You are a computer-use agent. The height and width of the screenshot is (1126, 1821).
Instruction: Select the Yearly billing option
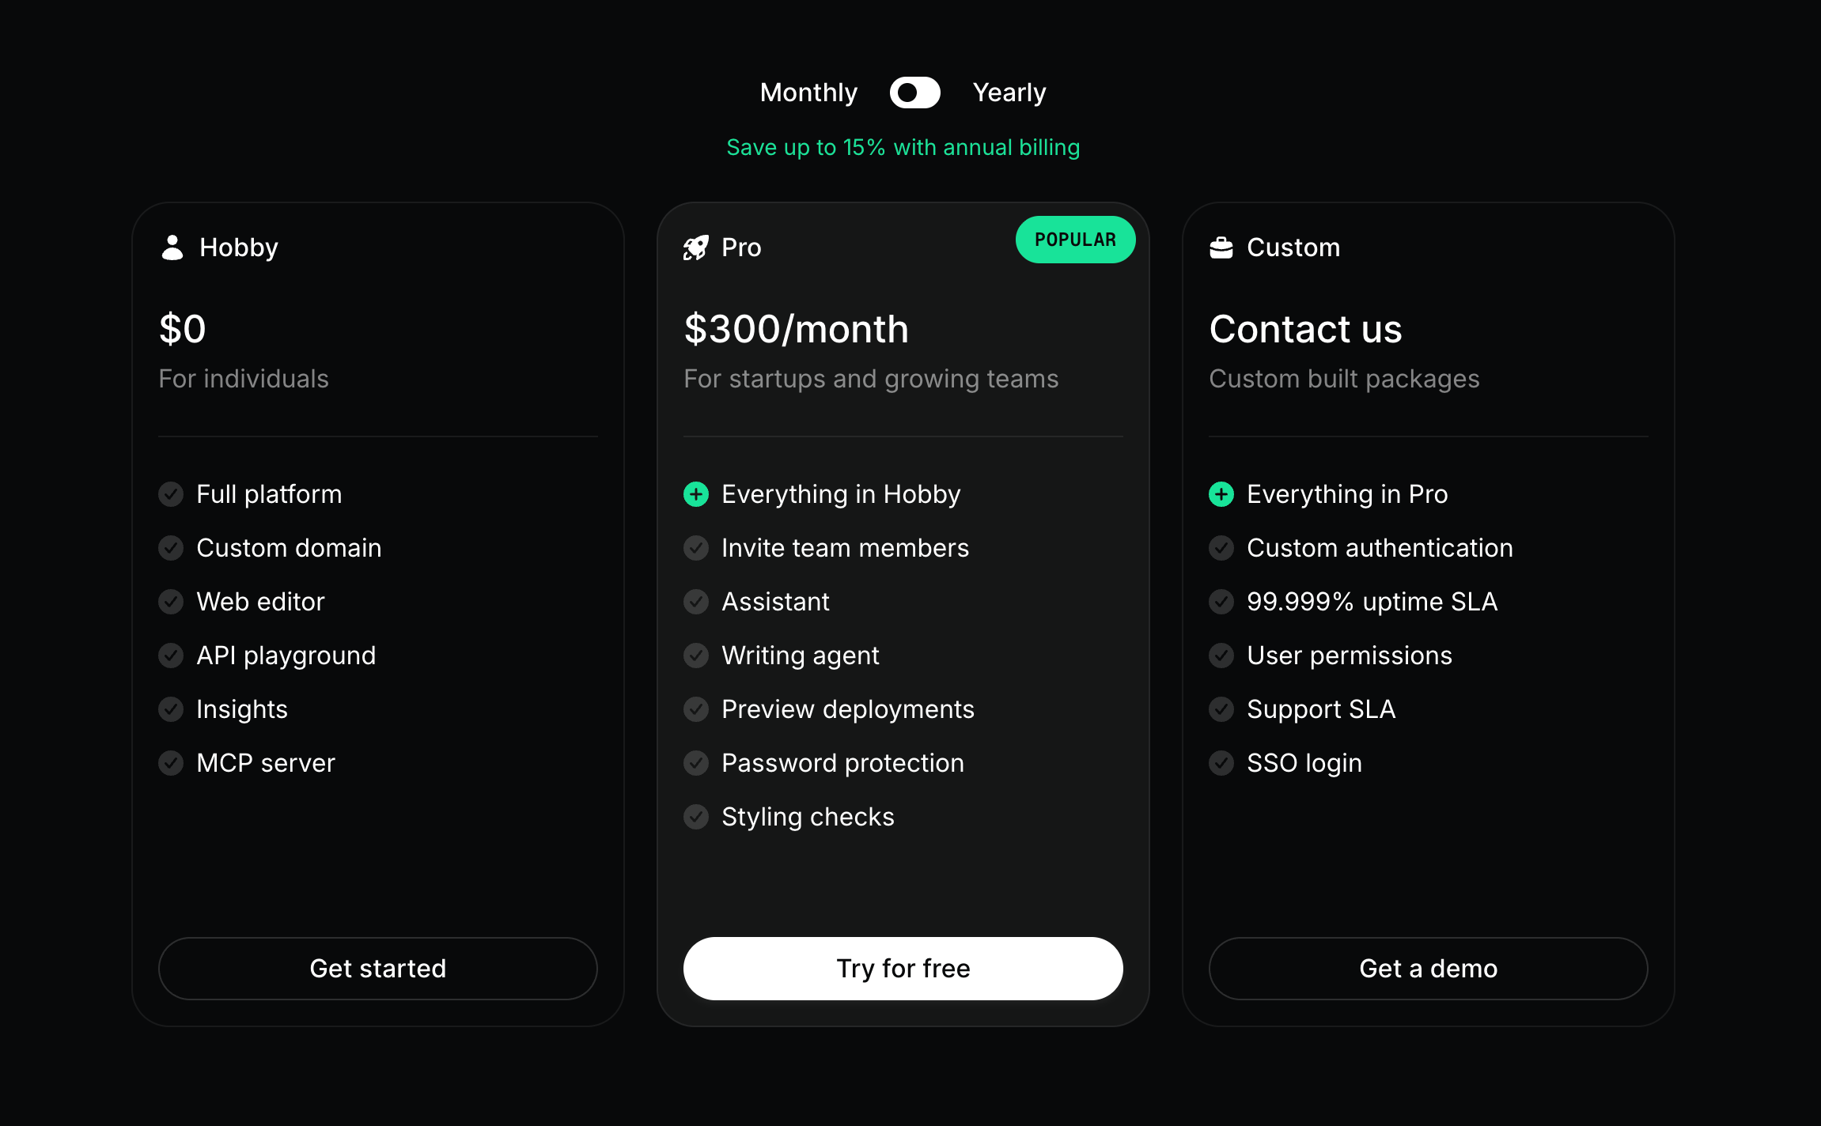[x=1009, y=93]
